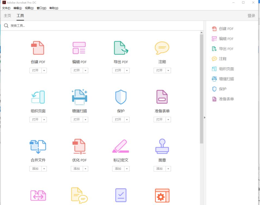Open the 导出 PDF tool icon in grid

(121, 48)
